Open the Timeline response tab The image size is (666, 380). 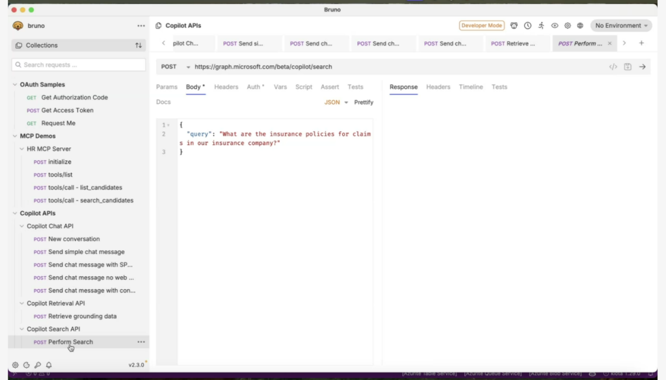pos(471,87)
